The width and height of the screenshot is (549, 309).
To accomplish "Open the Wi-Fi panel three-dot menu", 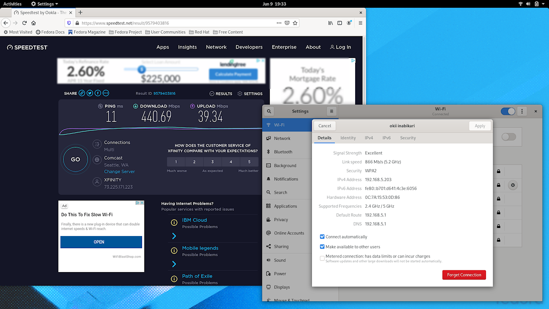I will 522,111.
